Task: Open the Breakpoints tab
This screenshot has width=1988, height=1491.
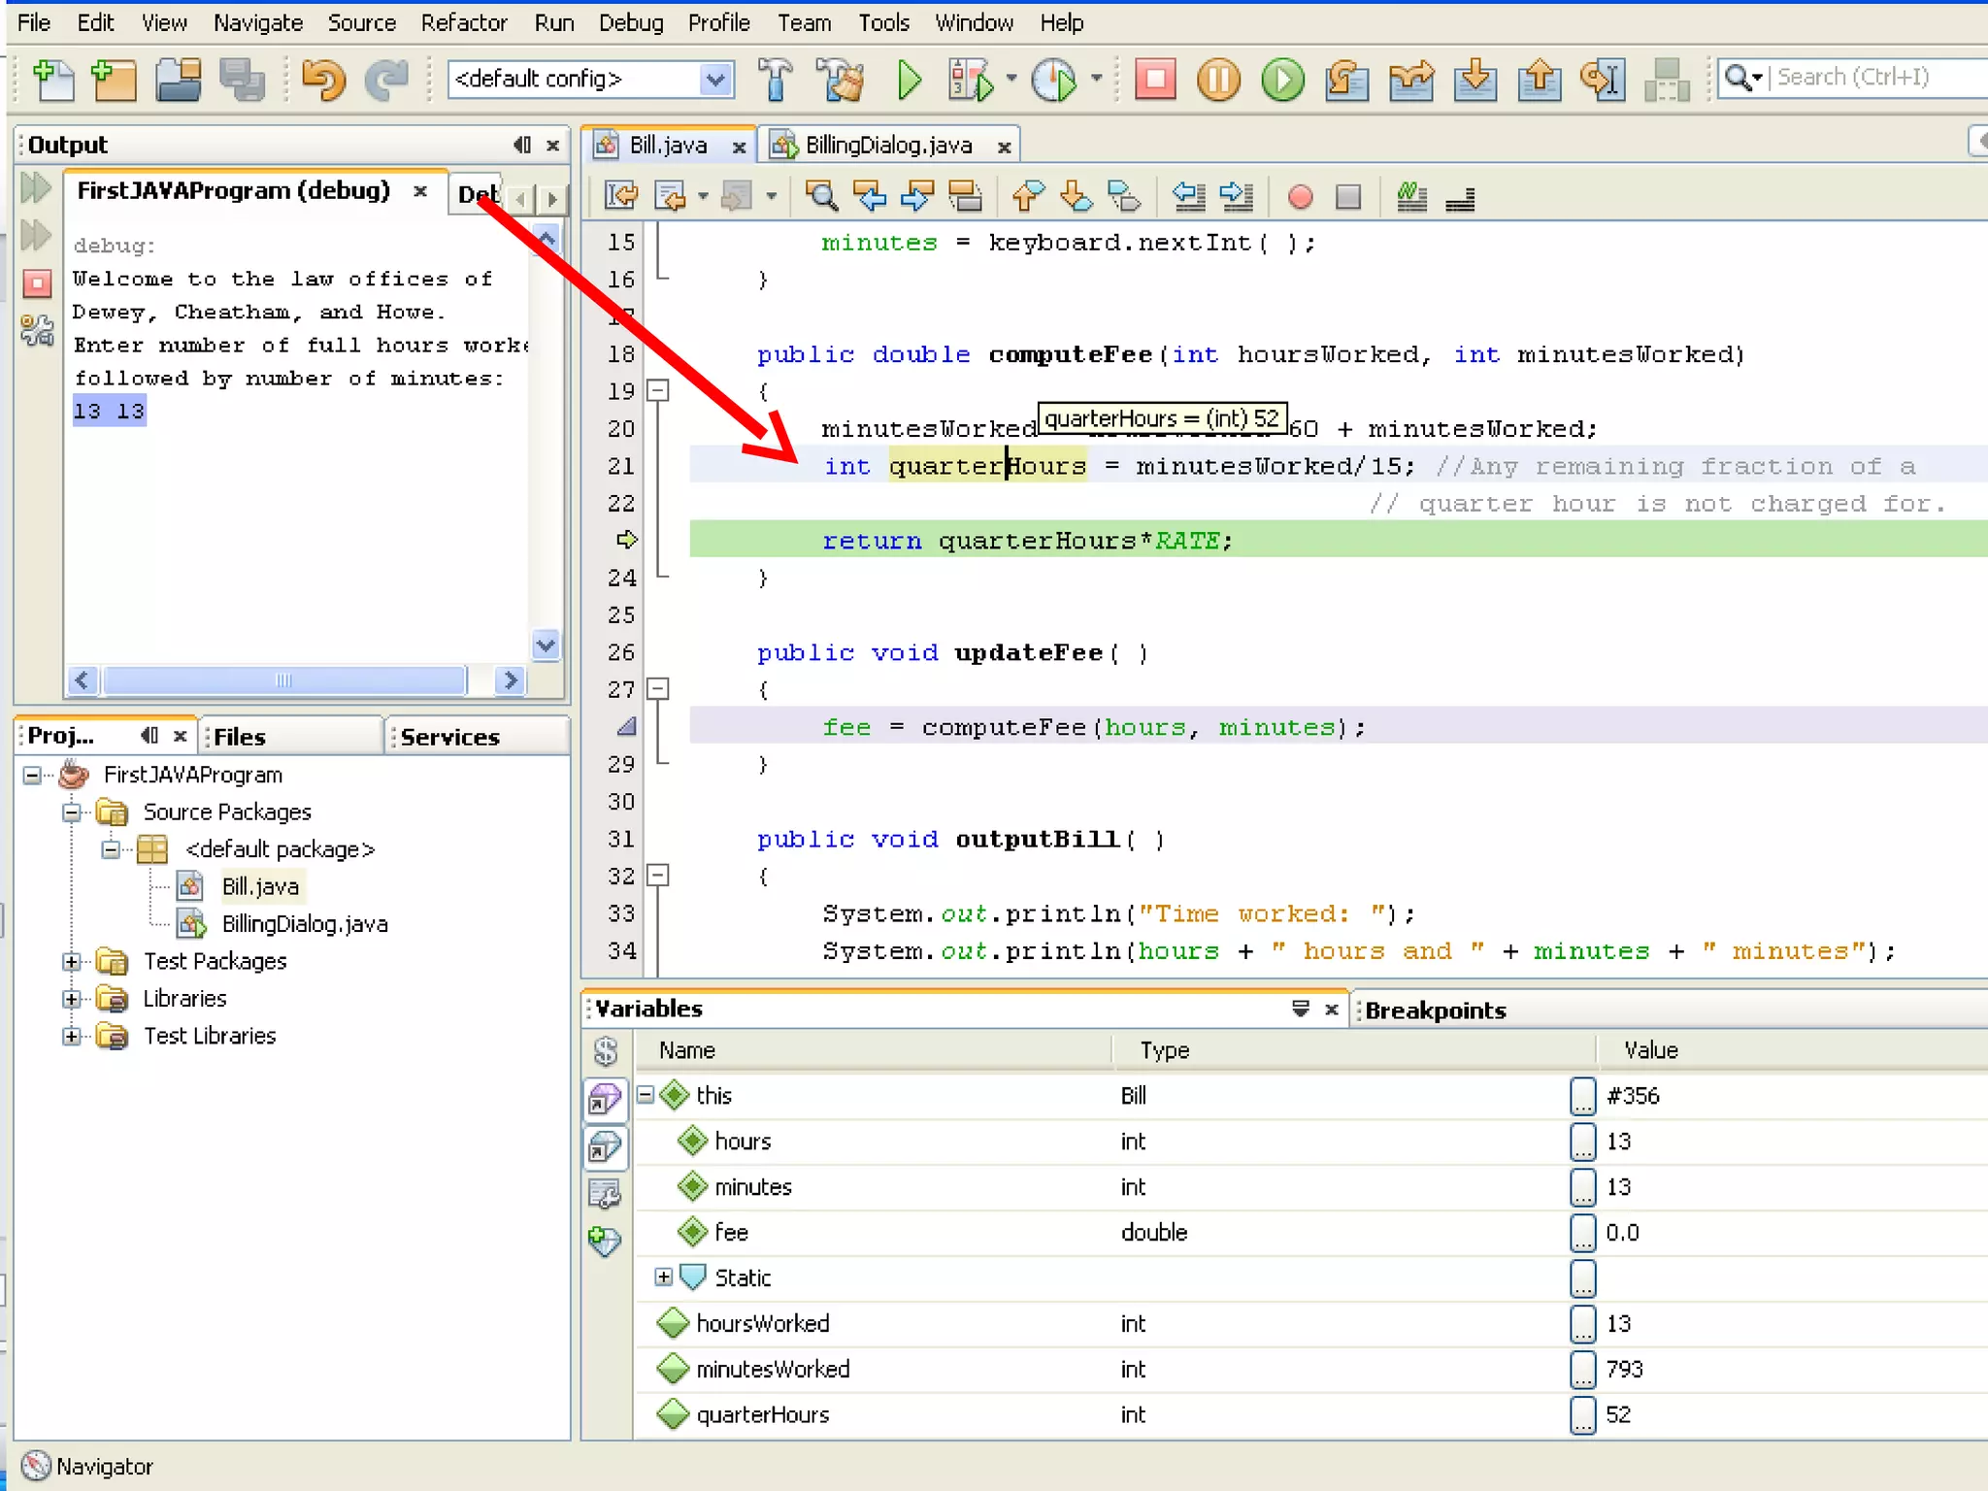Action: click(1435, 1011)
